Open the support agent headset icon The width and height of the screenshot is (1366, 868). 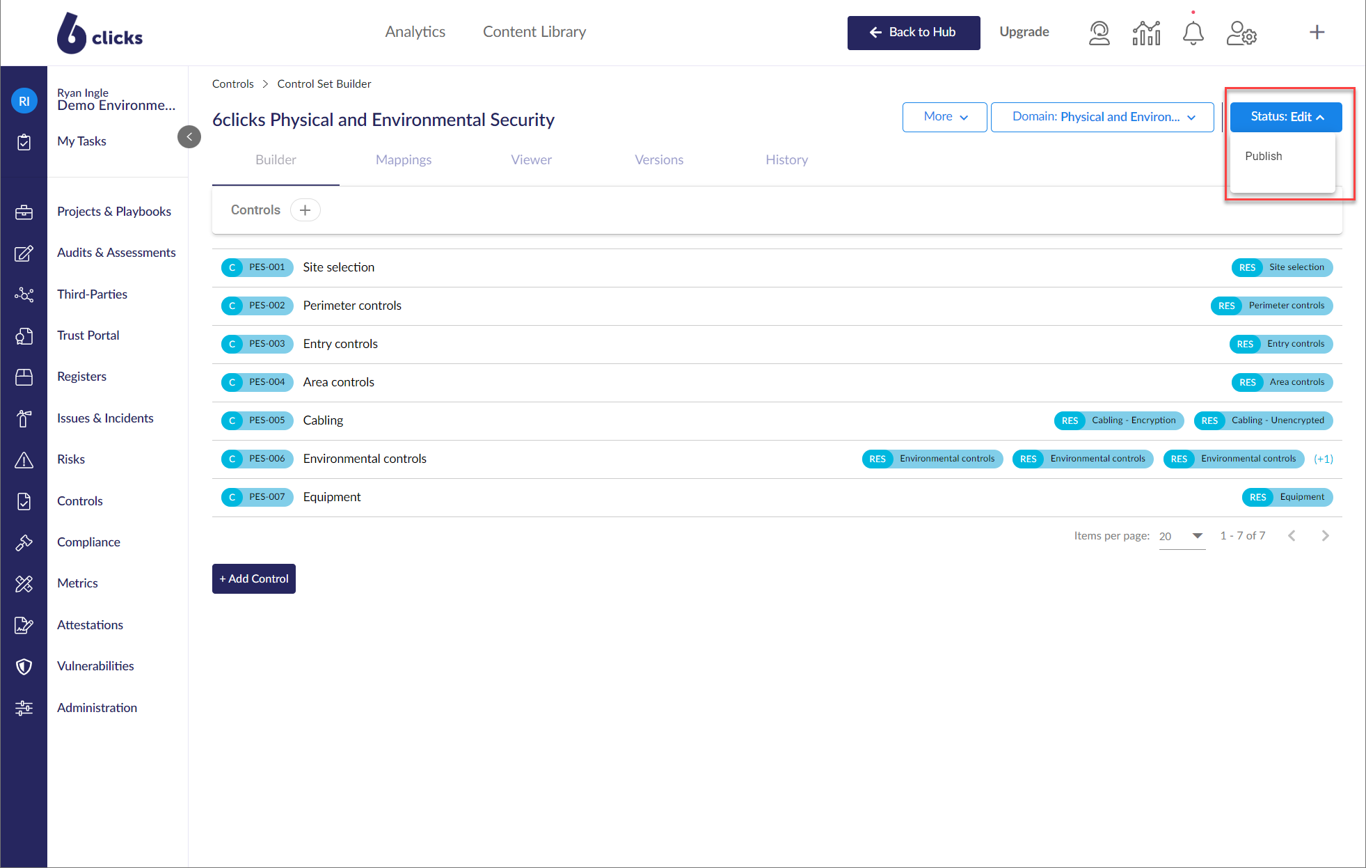click(1099, 33)
